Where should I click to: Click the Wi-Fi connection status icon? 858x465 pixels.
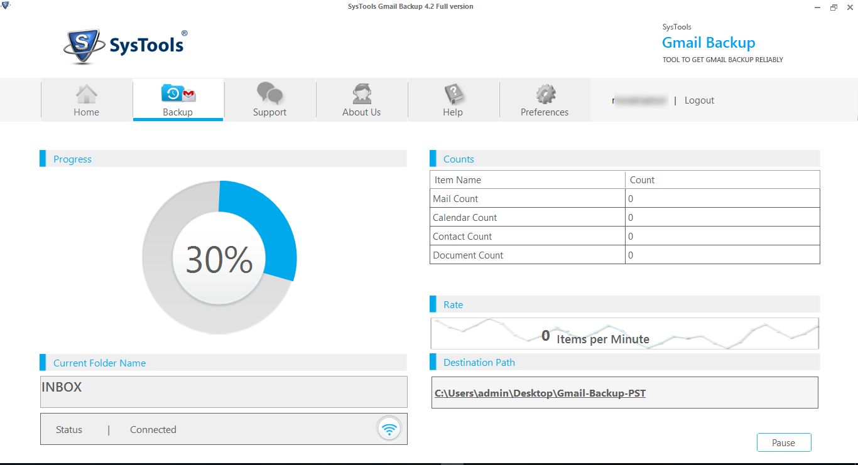click(389, 429)
